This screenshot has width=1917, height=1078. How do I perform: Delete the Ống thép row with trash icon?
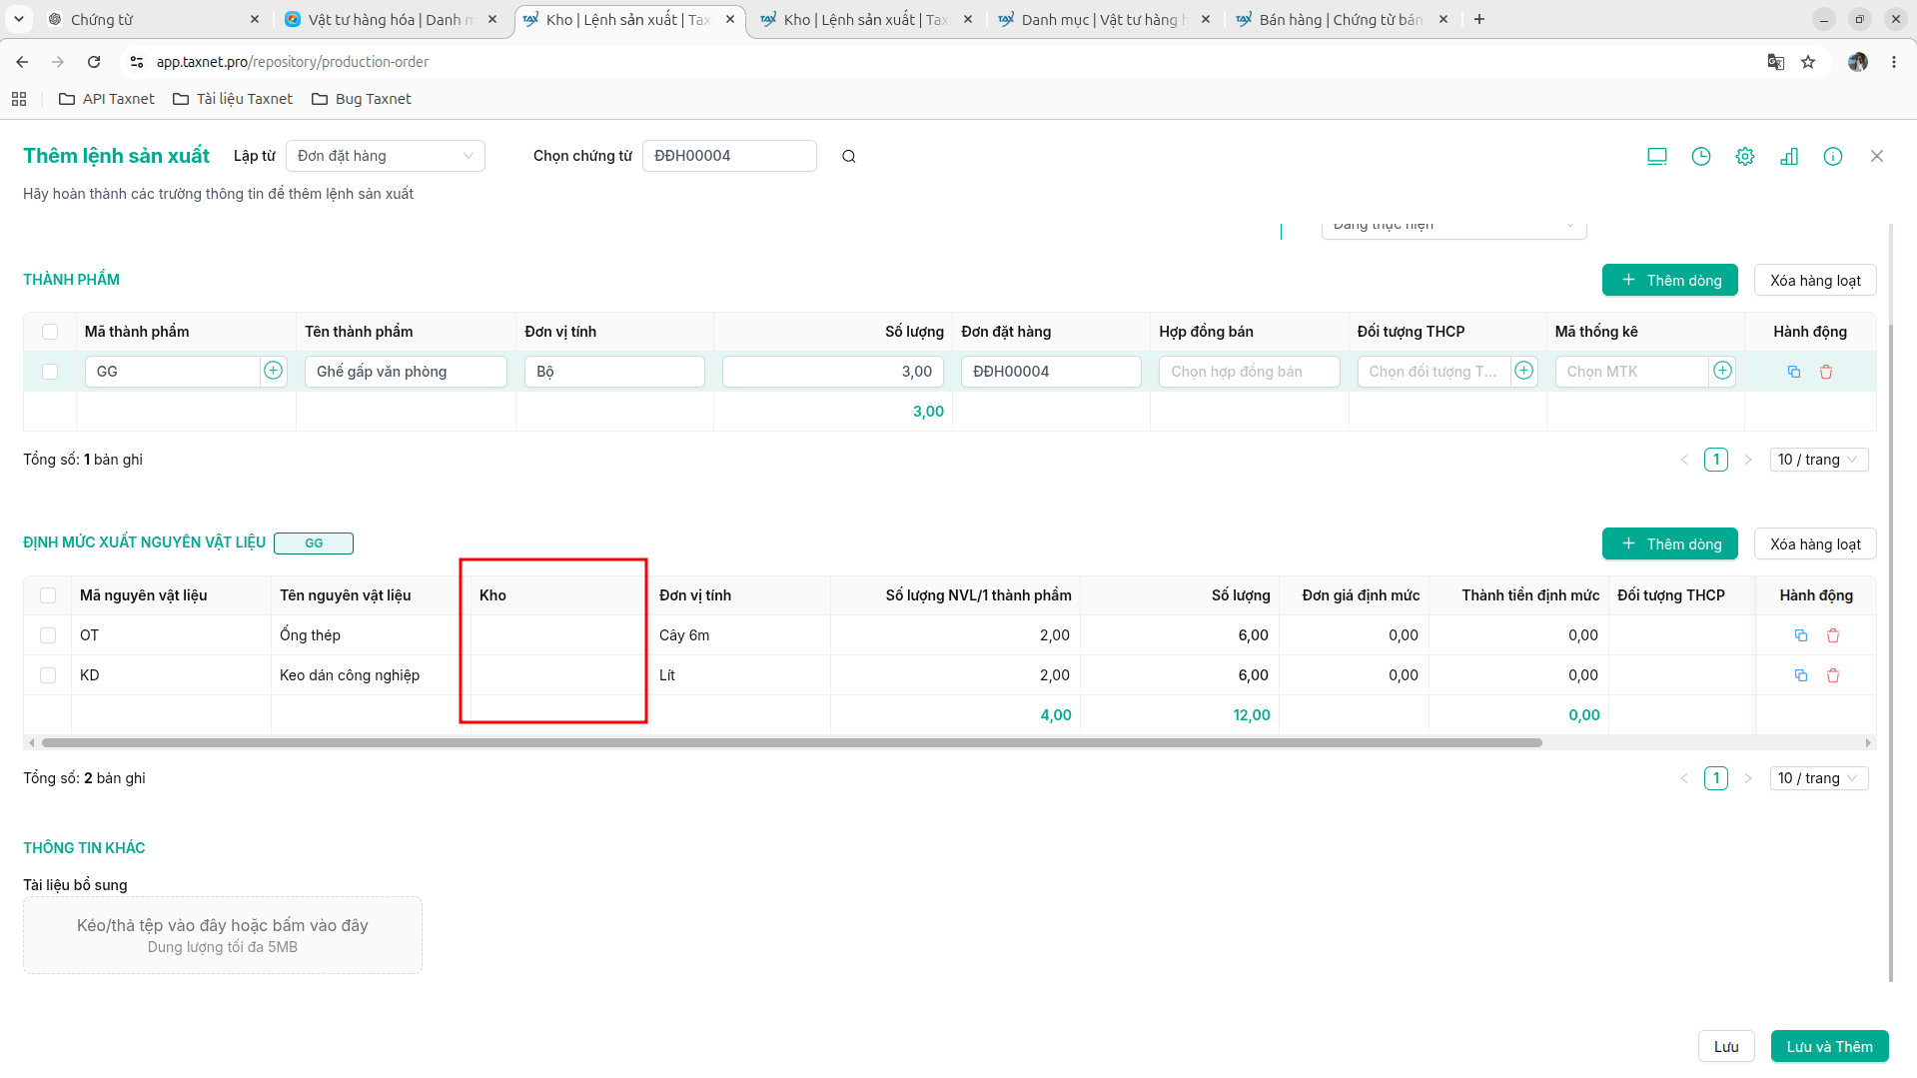click(1833, 635)
